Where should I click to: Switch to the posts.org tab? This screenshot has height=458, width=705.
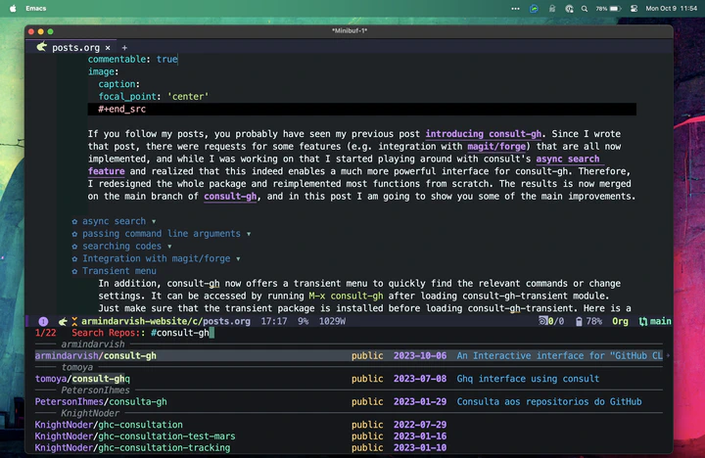click(x=75, y=48)
